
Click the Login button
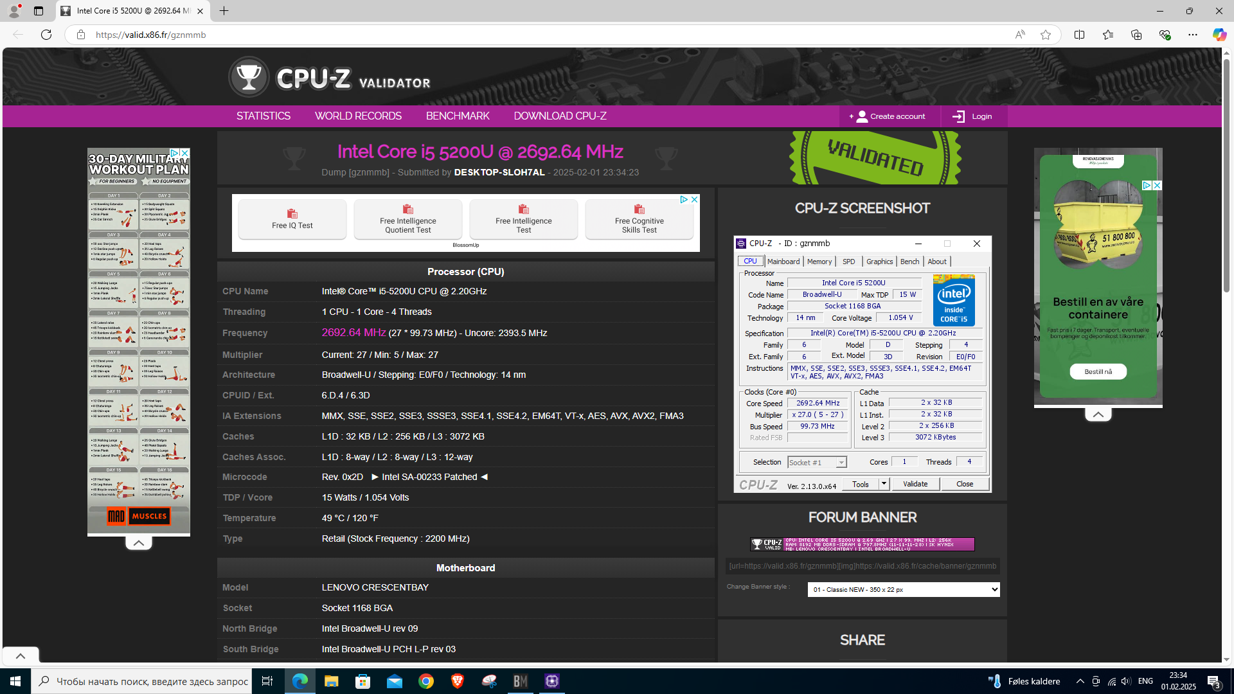(973, 116)
